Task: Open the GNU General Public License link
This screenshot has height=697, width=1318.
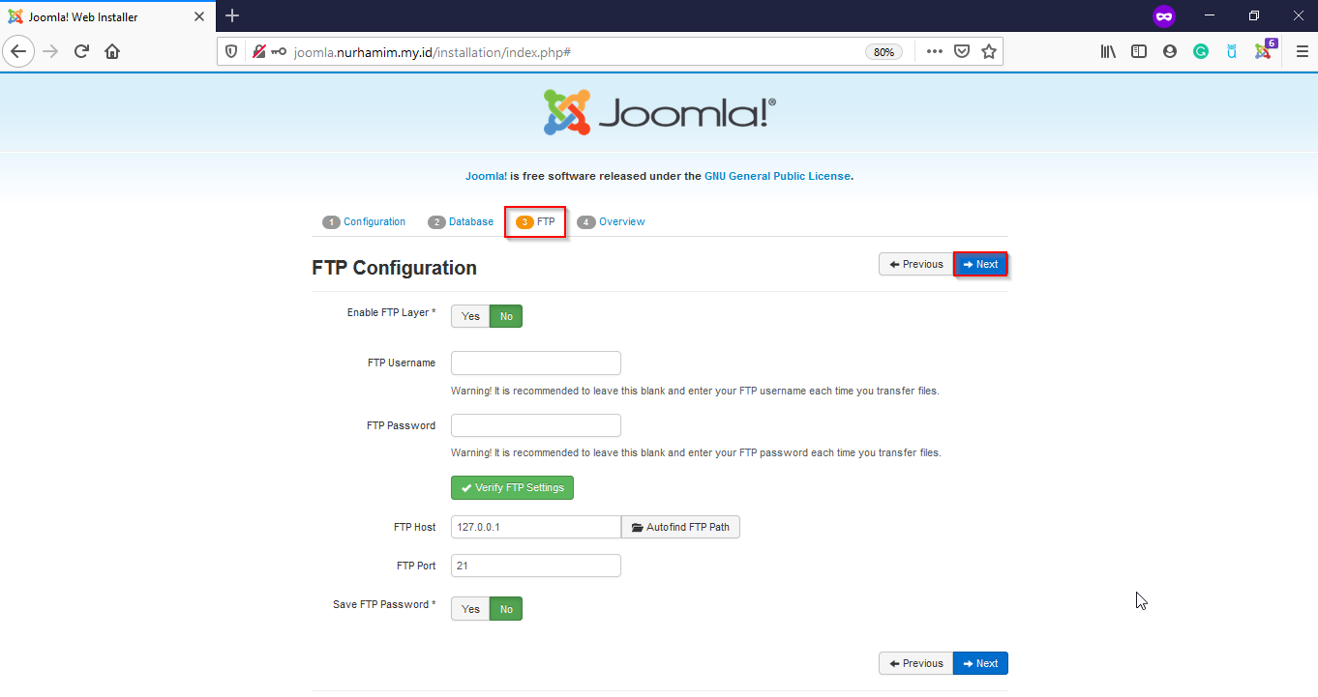Action: [x=777, y=176]
